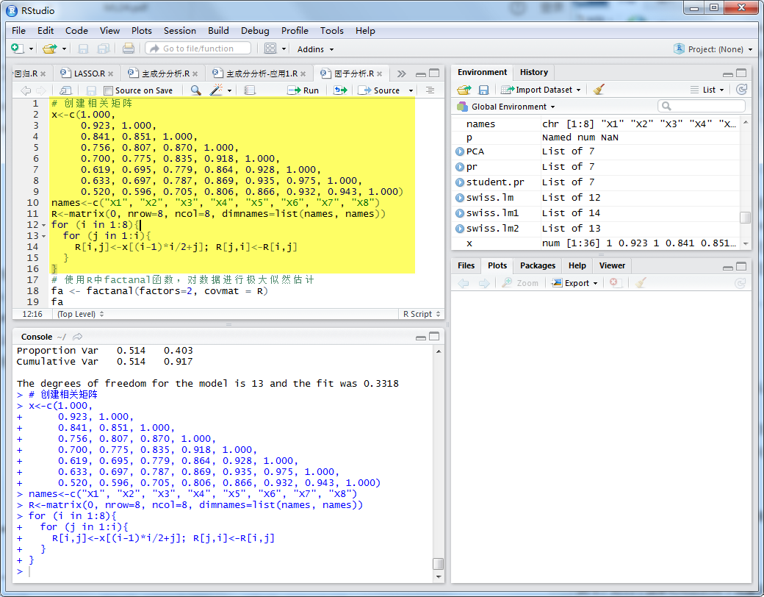The width and height of the screenshot is (764, 597).
Task: Click the find/replace magnifier icon in editor
Action: click(x=195, y=90)
